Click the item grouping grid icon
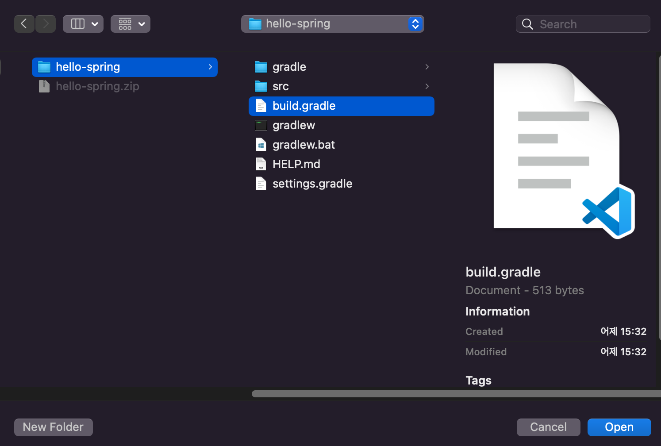The height and width of the screenshot is (446, 661). (x=125, y=24)
